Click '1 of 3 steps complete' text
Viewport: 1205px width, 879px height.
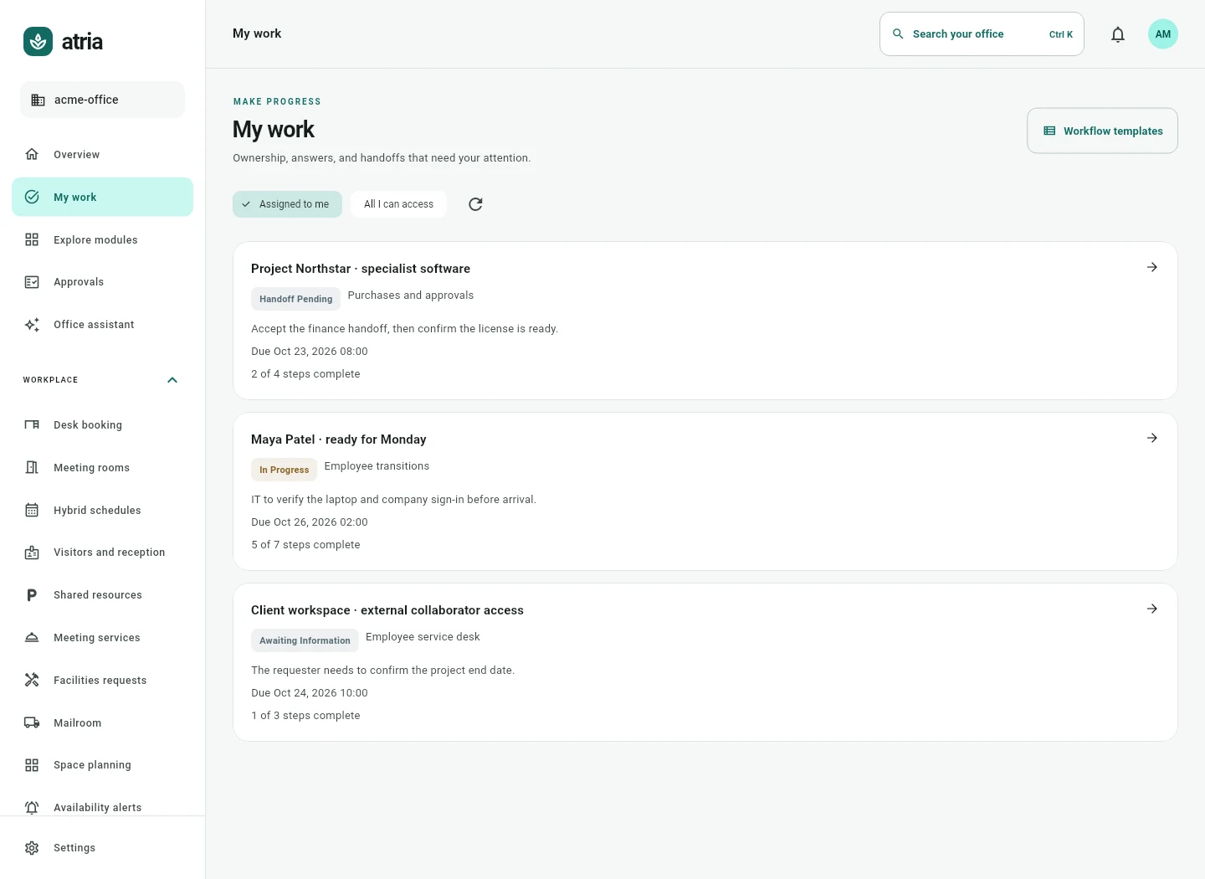click(x=305, y=716)
